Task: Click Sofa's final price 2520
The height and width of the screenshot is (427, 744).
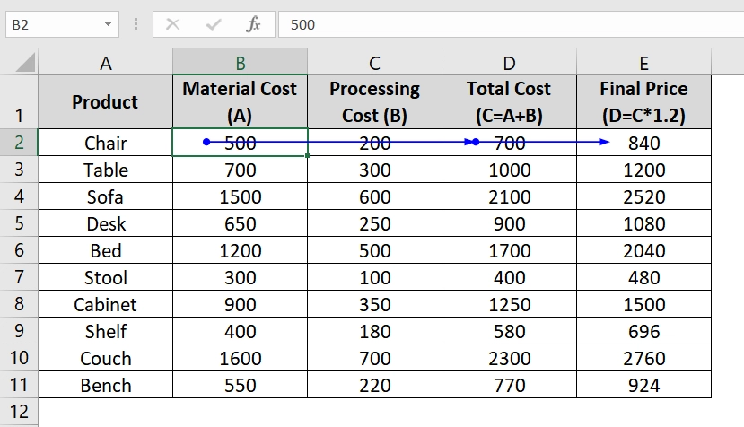Action: 643,196
